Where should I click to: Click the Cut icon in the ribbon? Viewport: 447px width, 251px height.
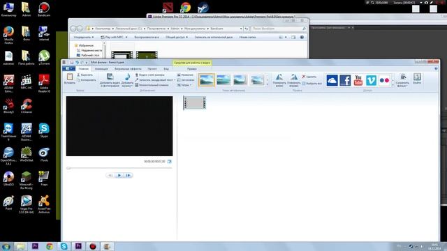(x=79, y=75)
